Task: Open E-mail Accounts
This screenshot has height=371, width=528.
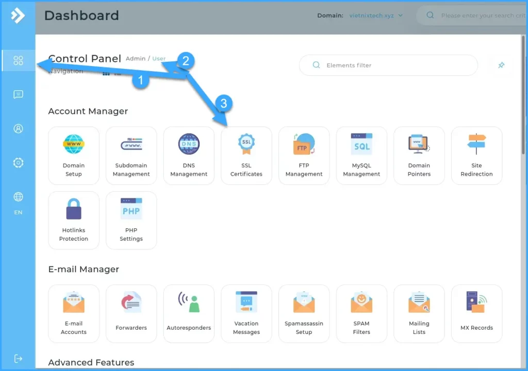Action: 74,313
